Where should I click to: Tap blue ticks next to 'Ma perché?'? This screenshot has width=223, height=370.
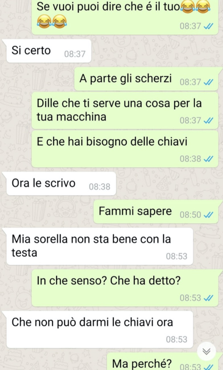[x=209, y=367]
